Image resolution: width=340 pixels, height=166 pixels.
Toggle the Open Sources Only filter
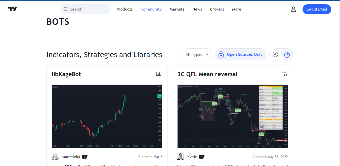(x=240, y=54)
